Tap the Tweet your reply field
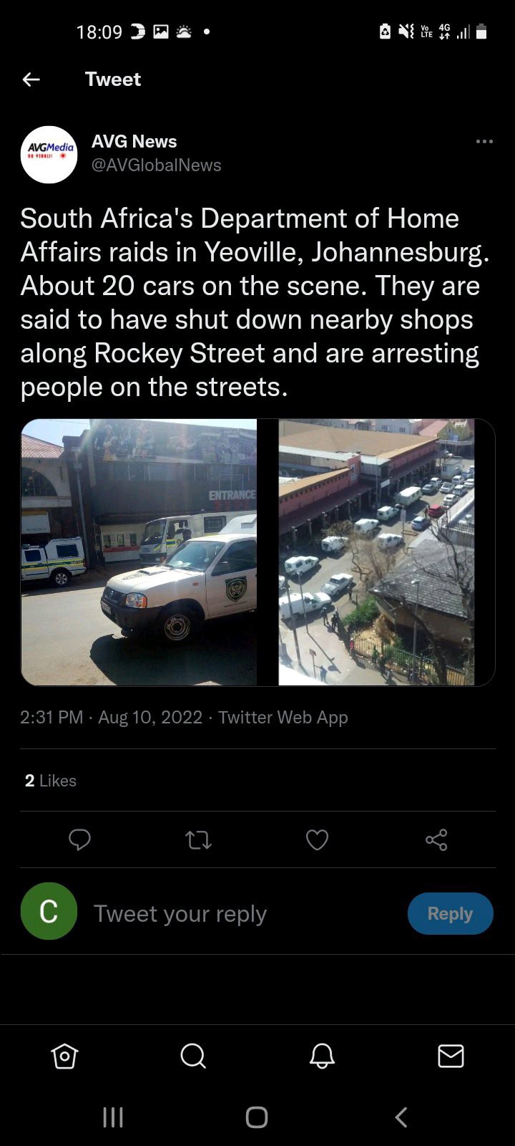Image resolution: width=515 pixels, height=1146 pixels. 180,914
